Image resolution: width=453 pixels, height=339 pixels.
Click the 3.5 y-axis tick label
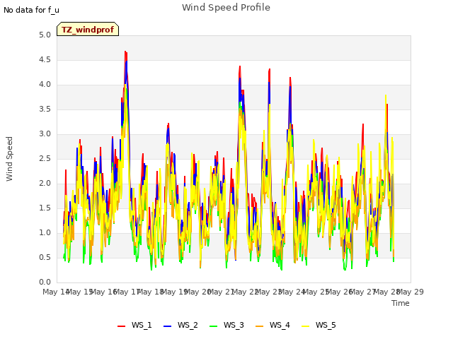[x=45, y=109]
